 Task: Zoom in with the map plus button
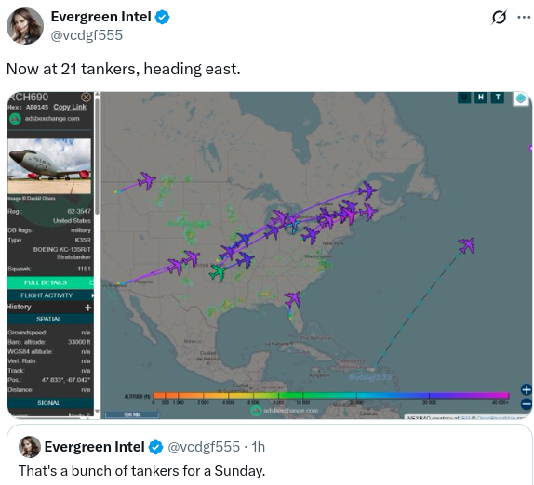point(527,389)
